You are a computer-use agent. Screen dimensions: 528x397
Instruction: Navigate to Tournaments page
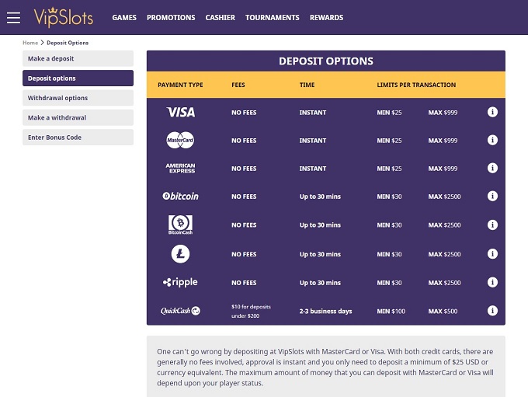[272, 17]
